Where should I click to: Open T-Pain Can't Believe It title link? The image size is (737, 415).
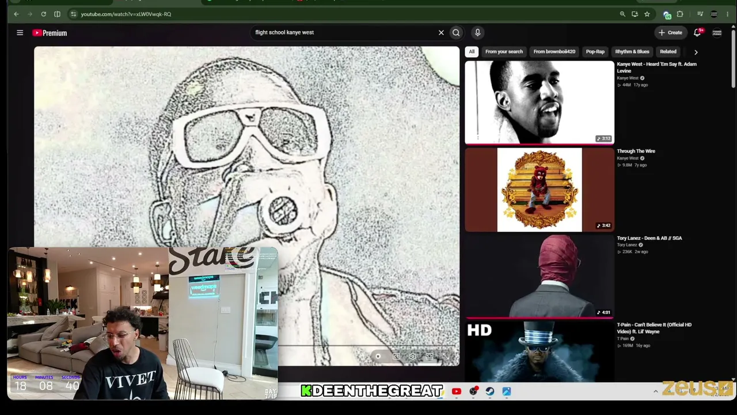point(654,328)
